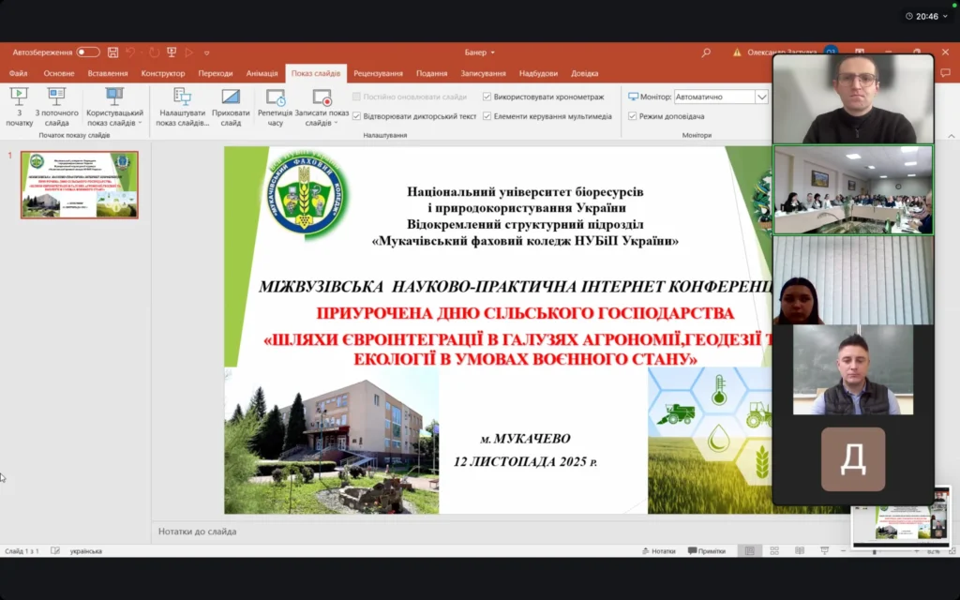This screenshot has height=600, width=960.
Task: Uncheck 'Відтворювати дикторський текст' checkbox
Action: (356, 116)
